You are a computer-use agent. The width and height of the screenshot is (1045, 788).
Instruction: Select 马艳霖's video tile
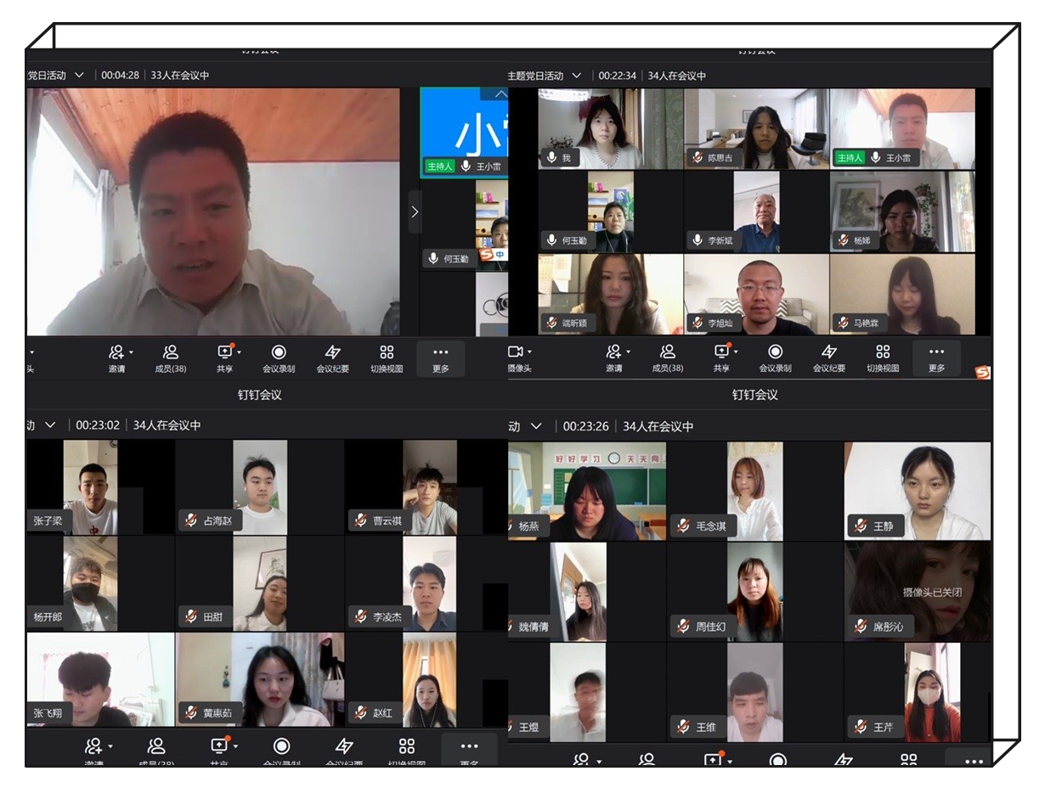(901, 295)
